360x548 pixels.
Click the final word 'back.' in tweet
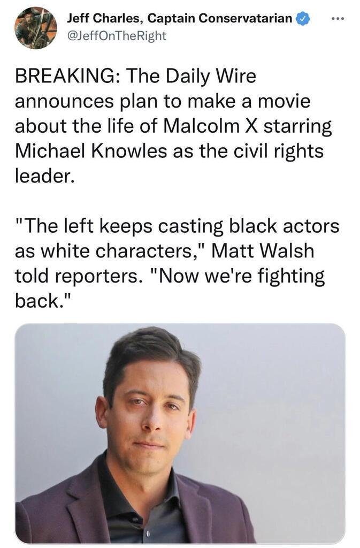pyautogui.click(x=43, y=301)
